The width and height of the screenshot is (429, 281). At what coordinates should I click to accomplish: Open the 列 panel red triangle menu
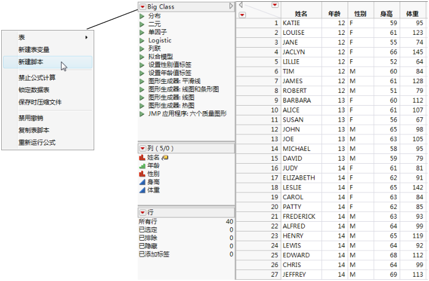143,148
